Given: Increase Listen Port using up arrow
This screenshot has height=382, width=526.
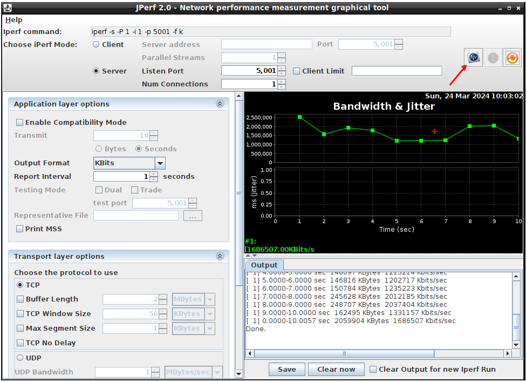Looking at the screenshot, I should tap(282, 68).
